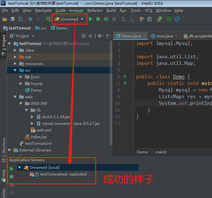Open the VCS menu

(148, 10)
